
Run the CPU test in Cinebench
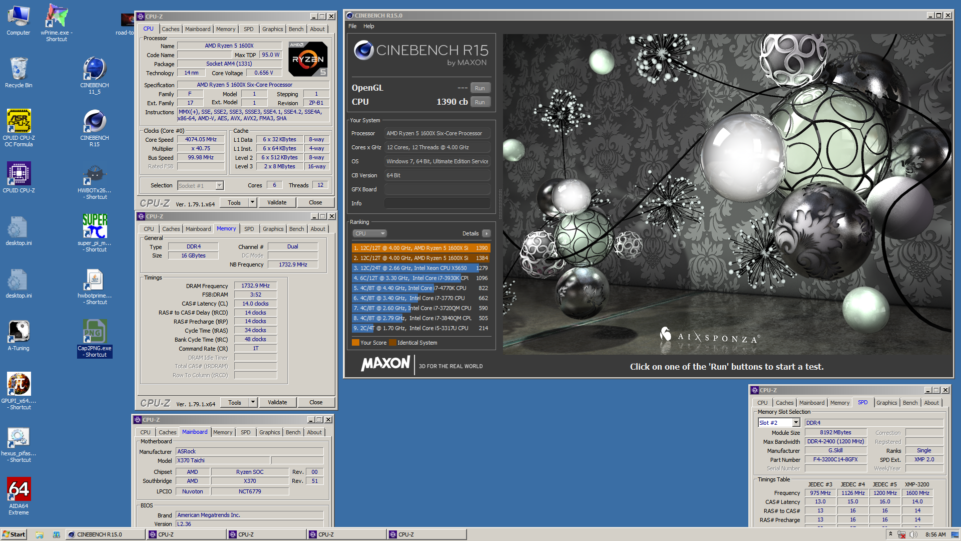click(479, 102)
